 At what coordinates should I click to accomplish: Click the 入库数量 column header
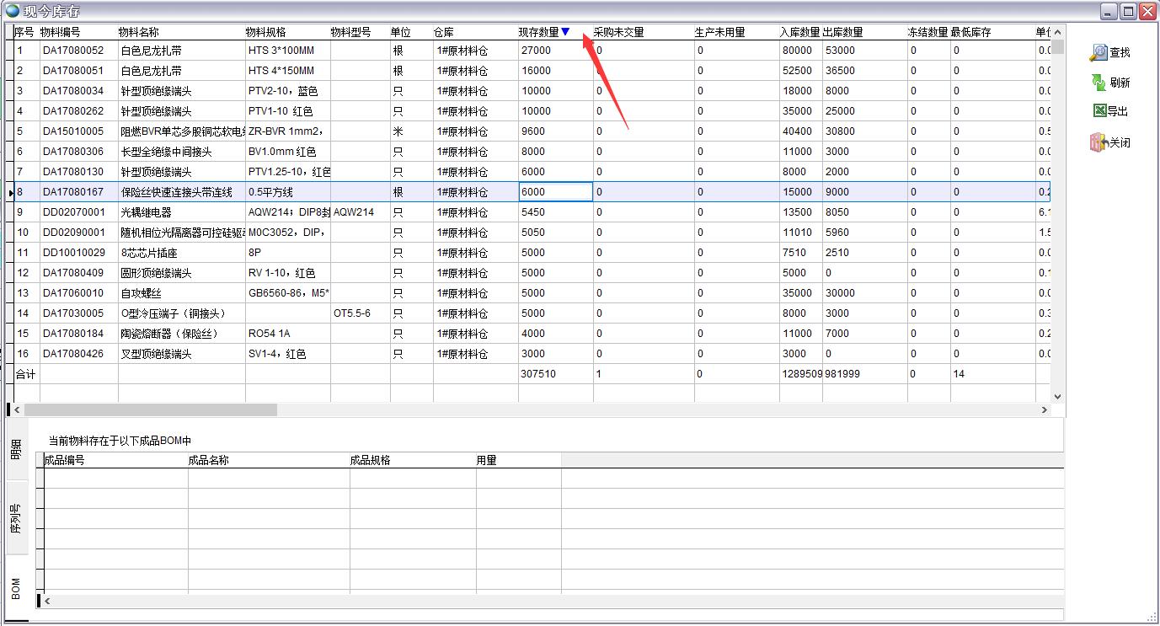point(799,32)
